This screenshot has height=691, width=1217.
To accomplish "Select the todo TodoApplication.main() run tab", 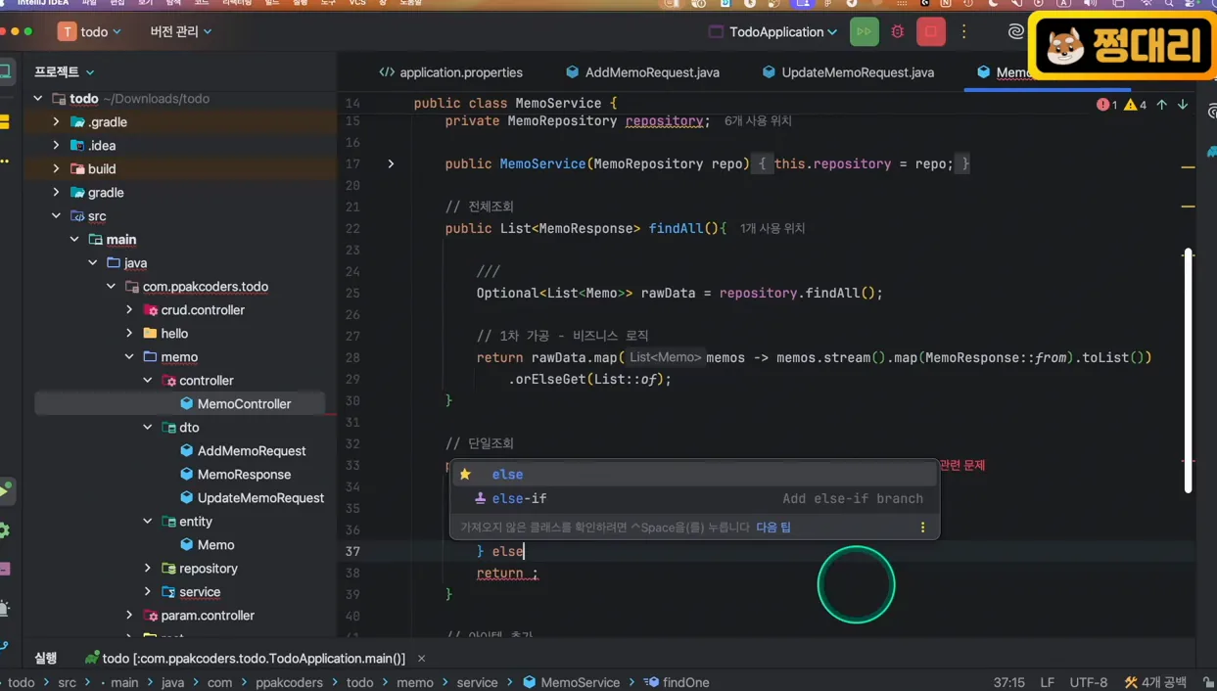I will tap(245, 659).
